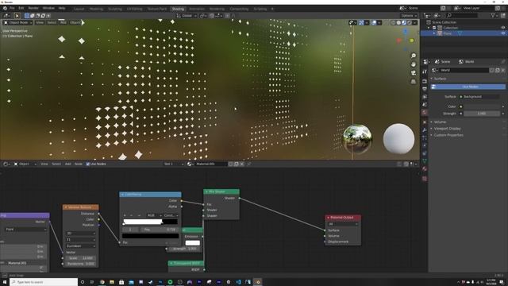Enable rendered viewport shading
The width and height of the screenshot is (508, 286).
(x=410, y=23)
